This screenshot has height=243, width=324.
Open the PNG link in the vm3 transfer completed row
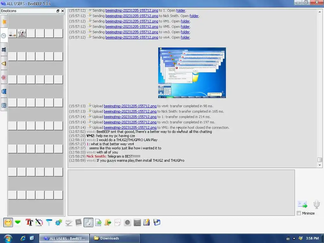click(130, 122)
